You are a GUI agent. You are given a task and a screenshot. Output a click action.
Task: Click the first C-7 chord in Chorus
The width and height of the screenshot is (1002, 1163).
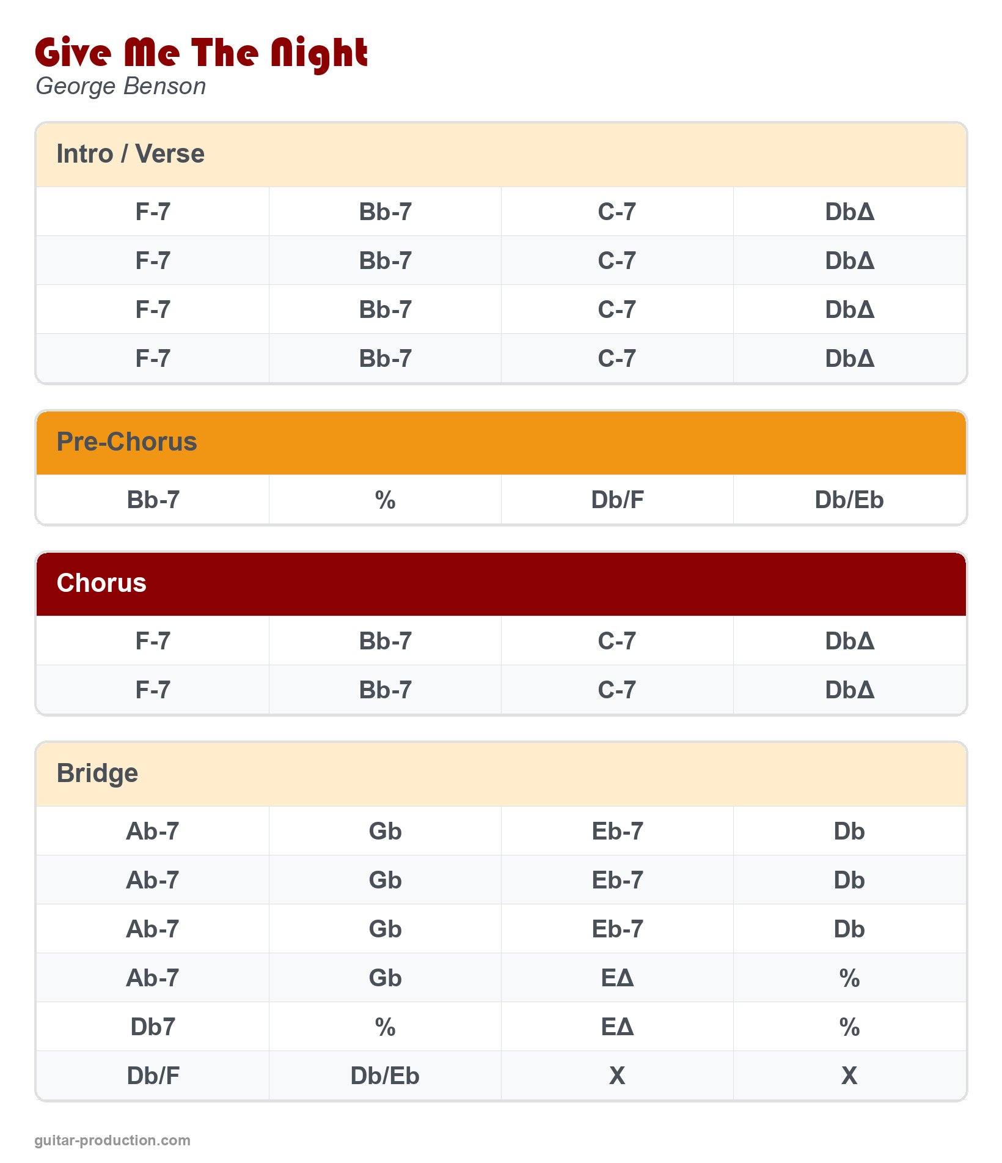click(x=617, y=641)
